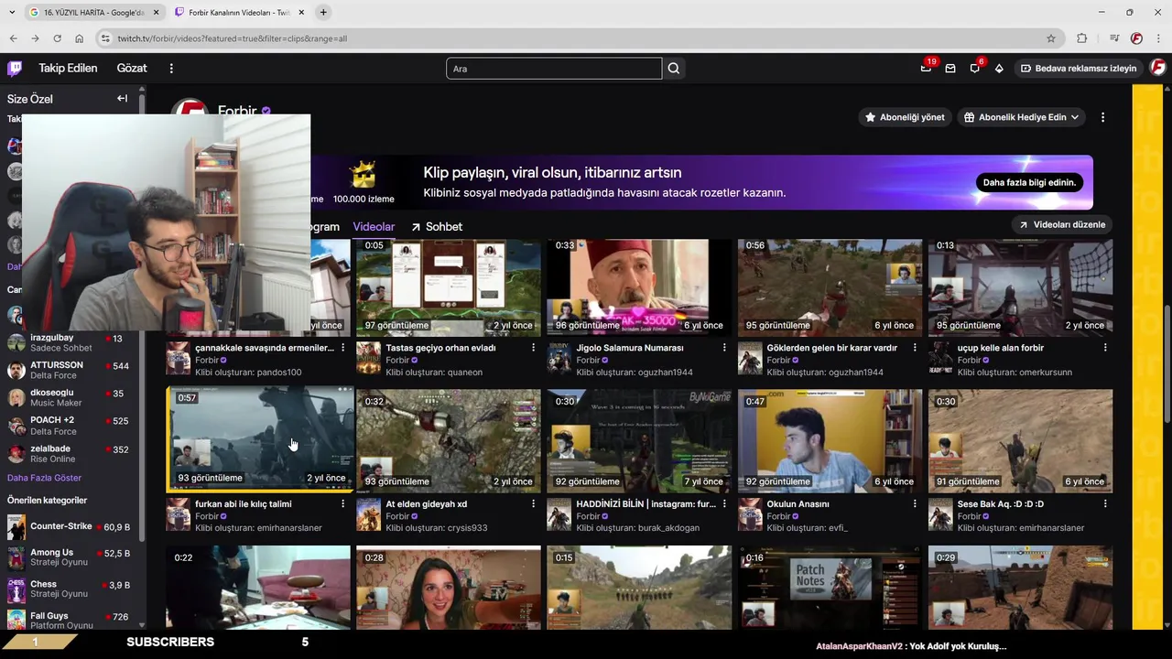Open options for At elden gideyah xd clip
The image size is (1172, 659).
533,503
